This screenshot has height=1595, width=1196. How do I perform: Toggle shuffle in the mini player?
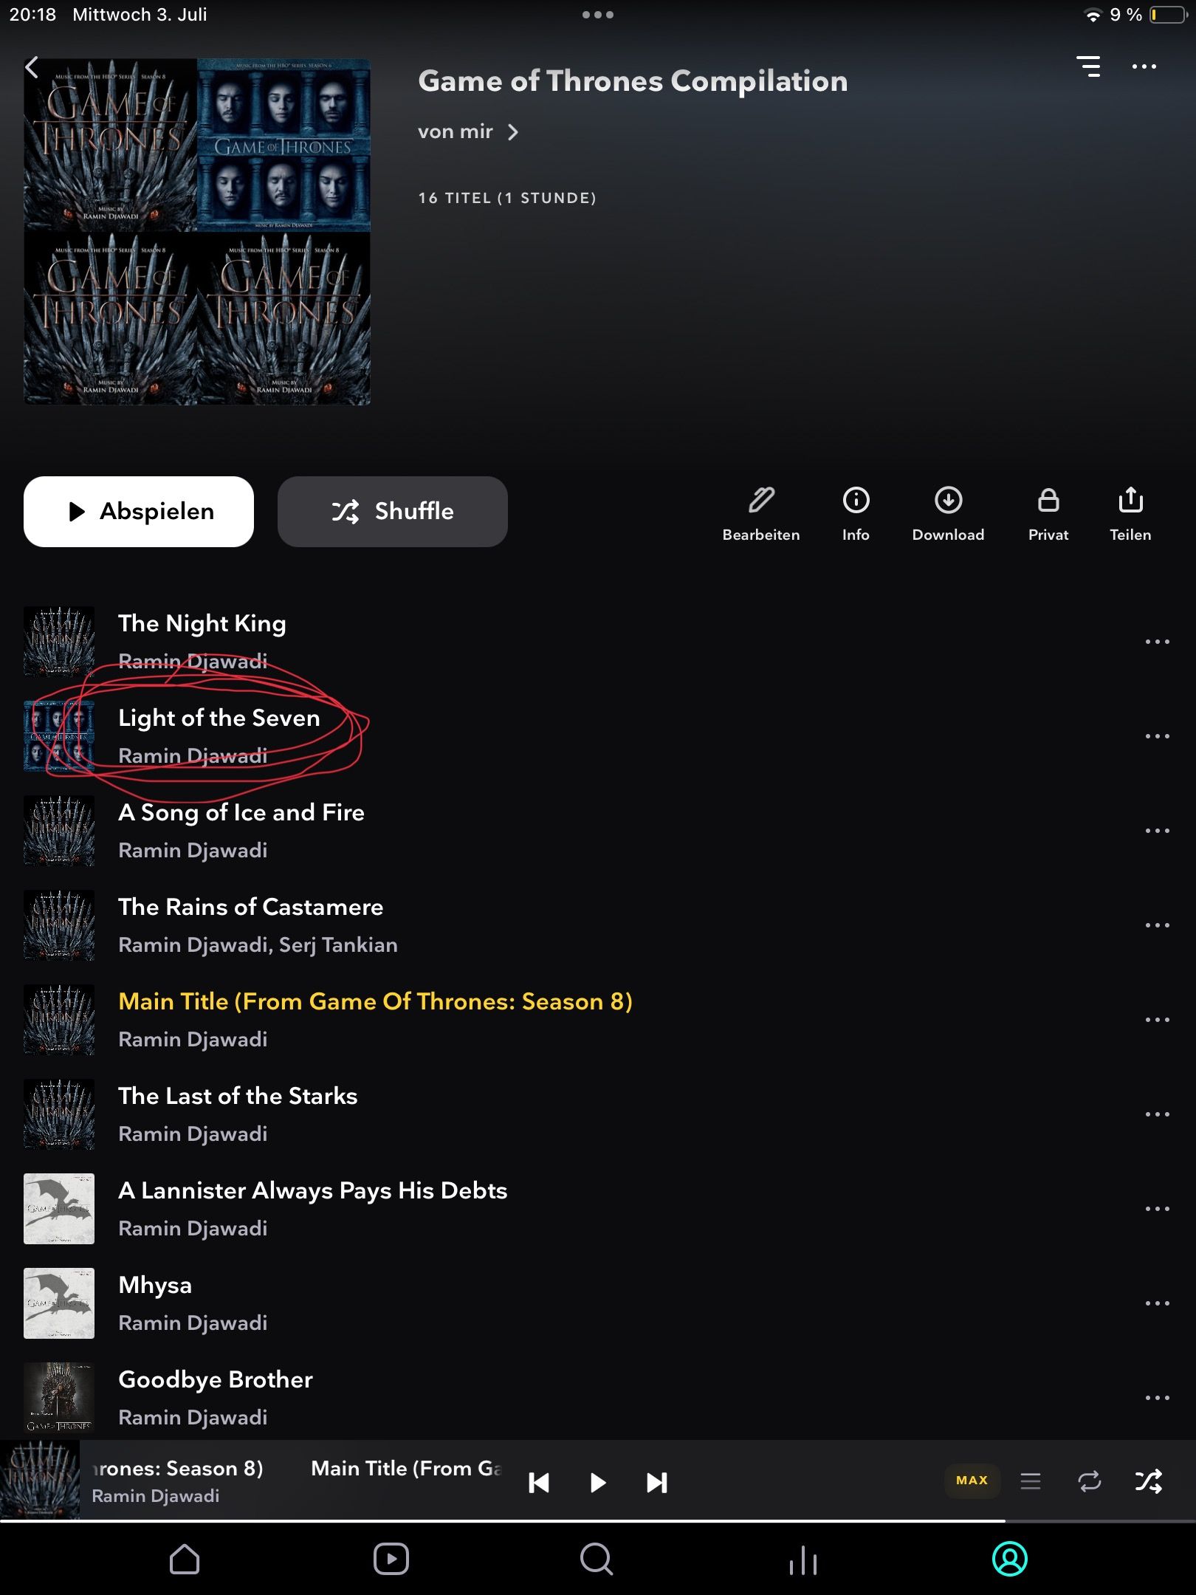point(1149,1481)
